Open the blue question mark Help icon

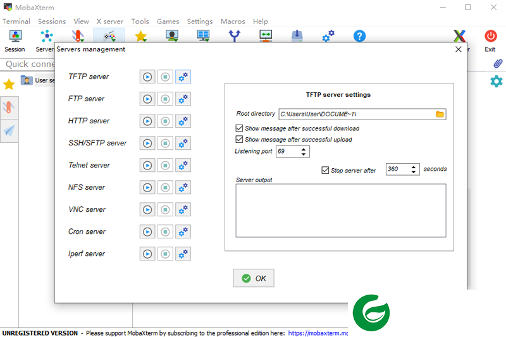pyautogui.click(x=359, y=36)
